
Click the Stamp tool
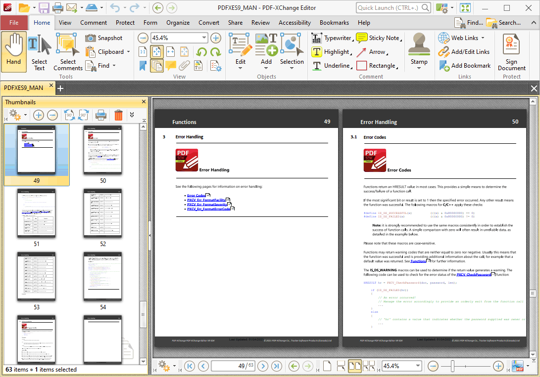pos(419,48)
